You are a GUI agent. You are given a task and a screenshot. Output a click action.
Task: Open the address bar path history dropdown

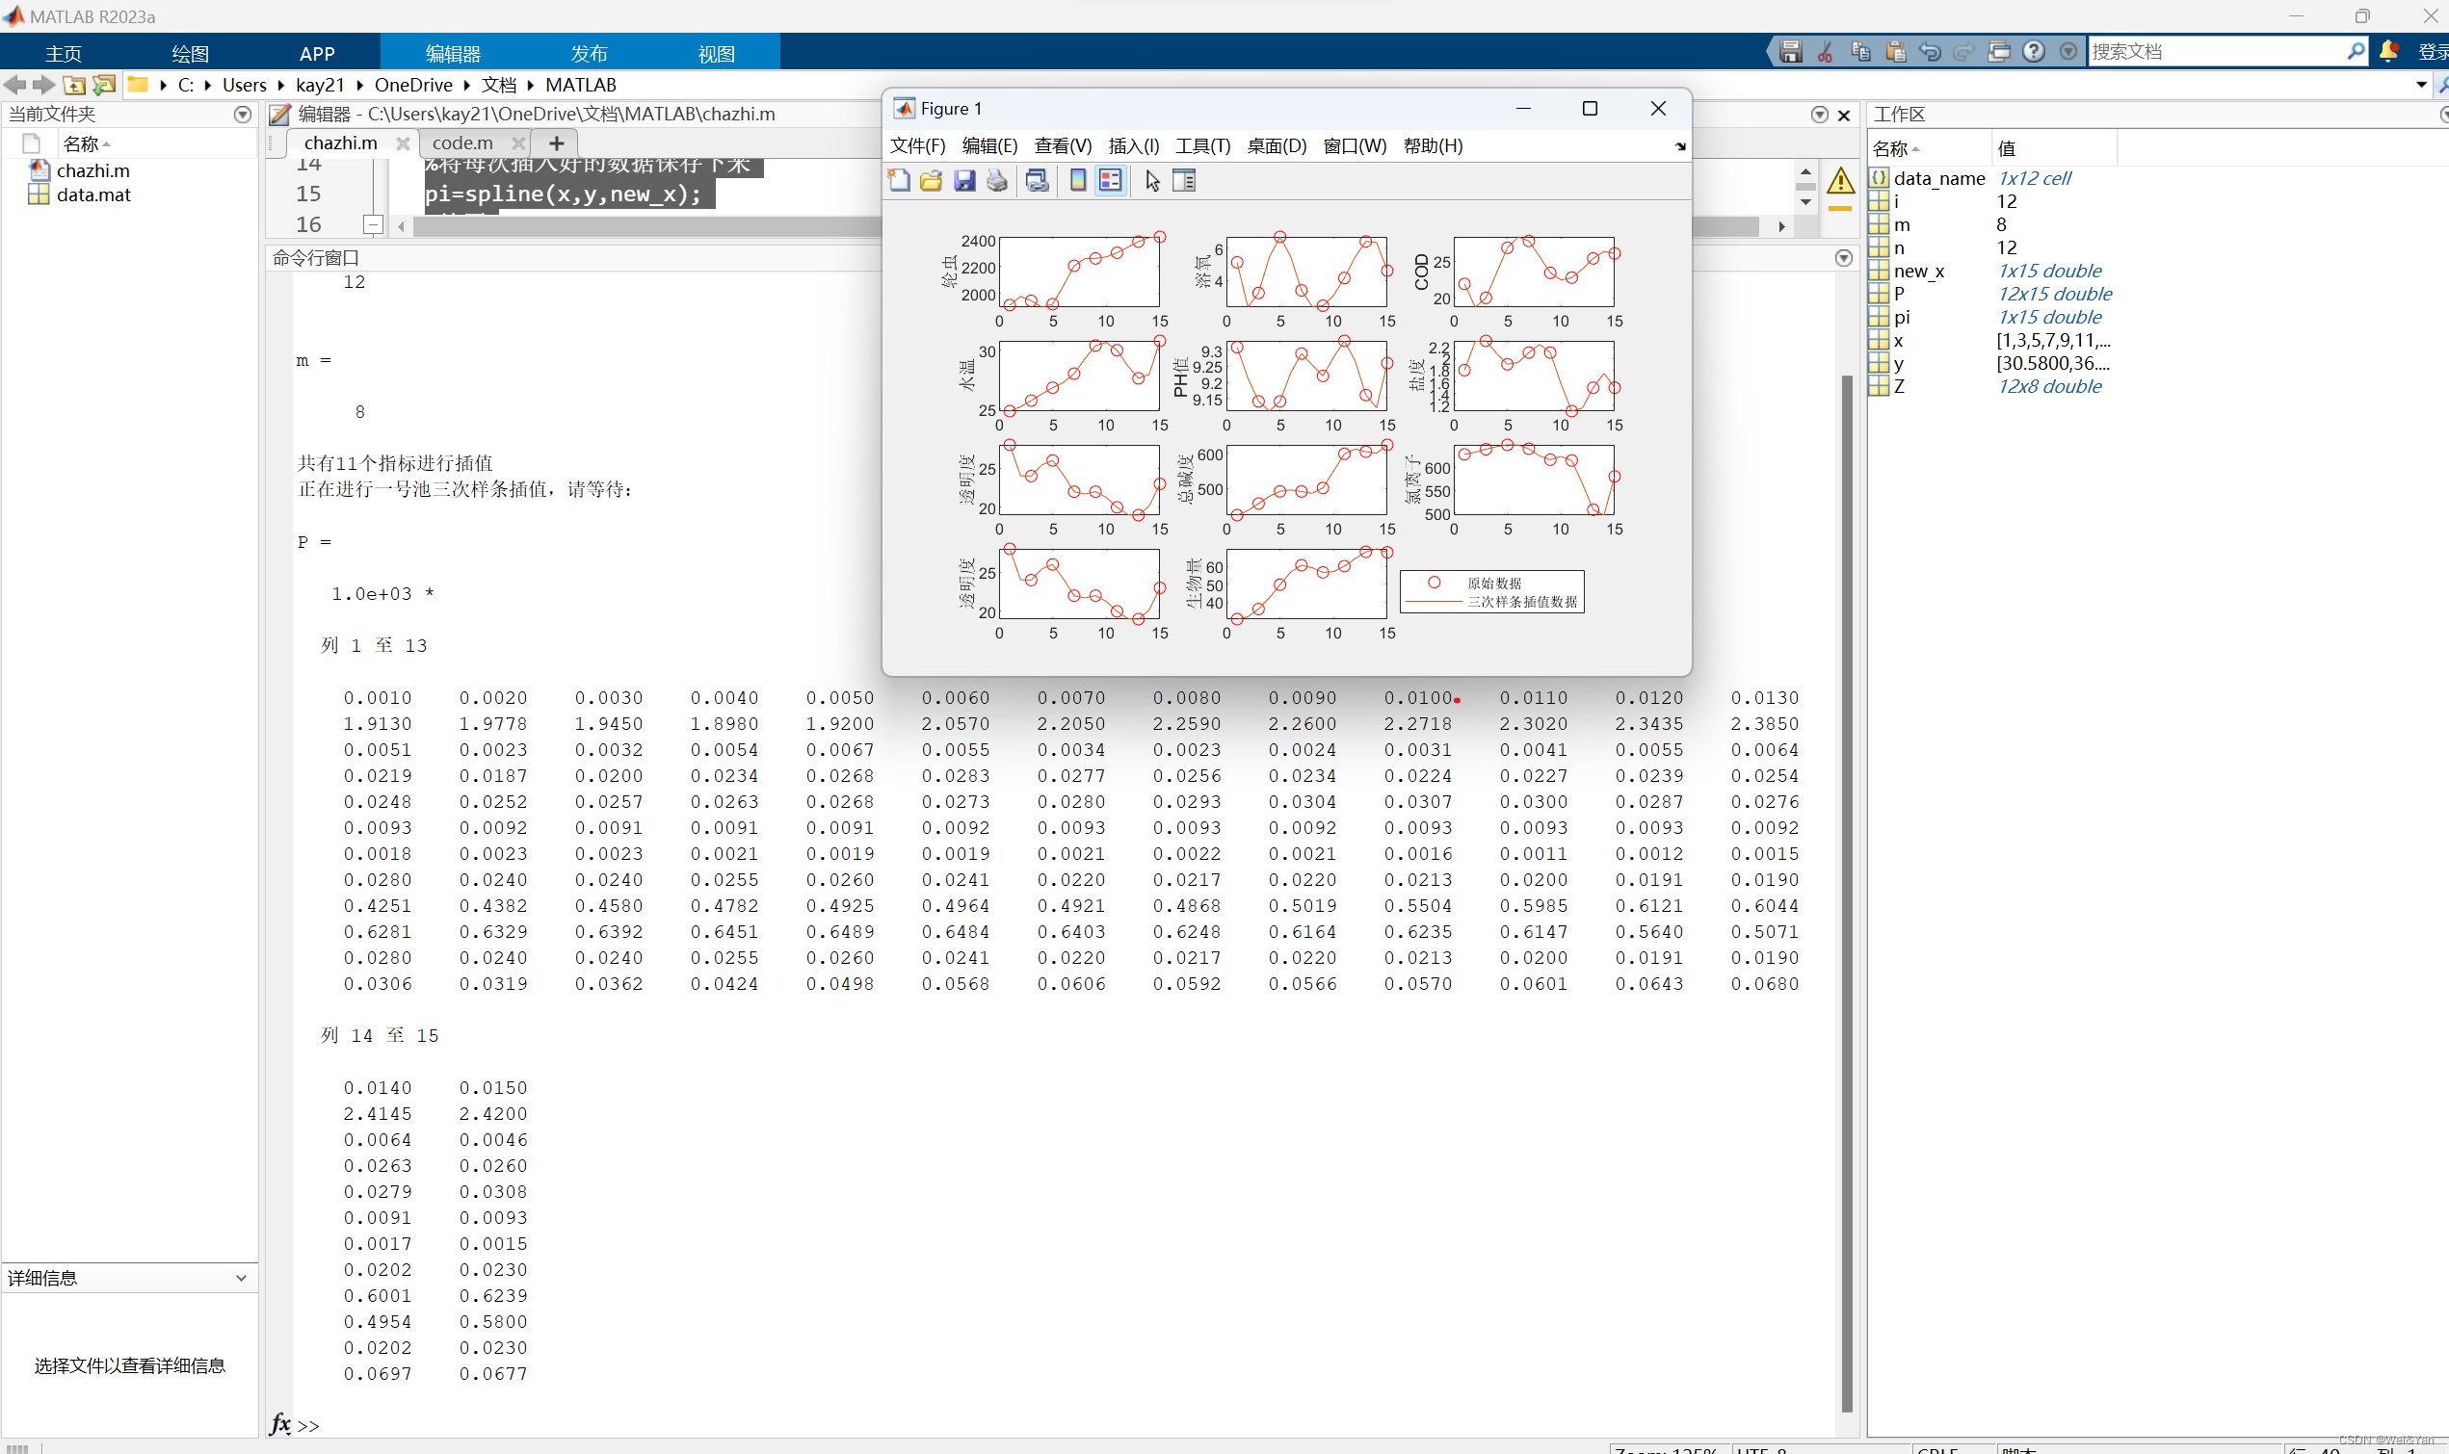(2422, 86)
